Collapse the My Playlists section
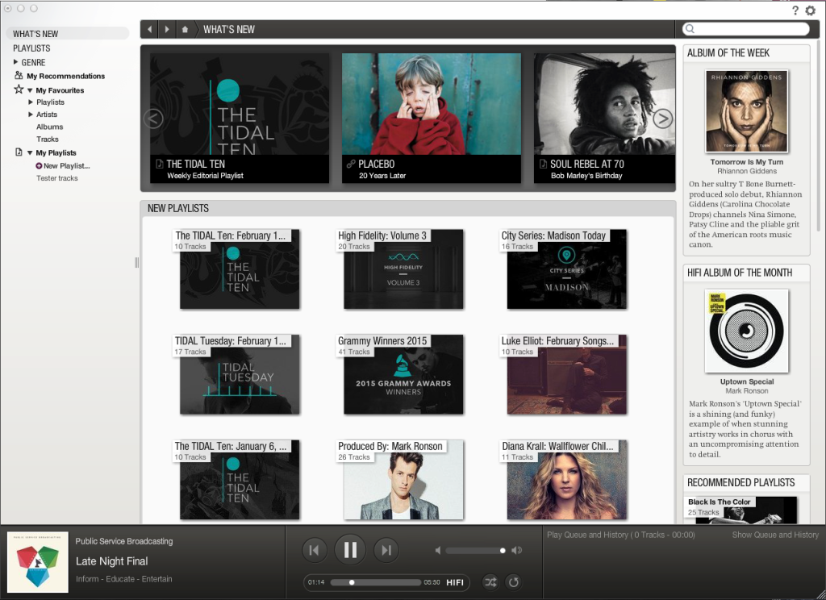The width and height of the screenshot is (826, 600). point(30,152)
